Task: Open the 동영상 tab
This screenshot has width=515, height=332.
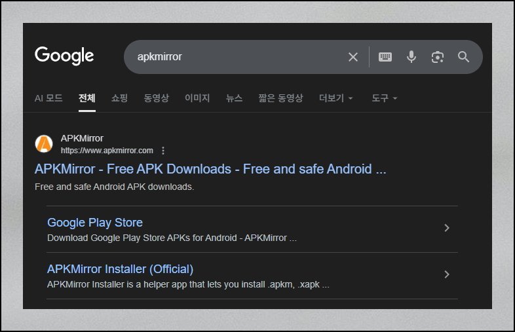Action: pyautogui.click(x=157, y=98)
